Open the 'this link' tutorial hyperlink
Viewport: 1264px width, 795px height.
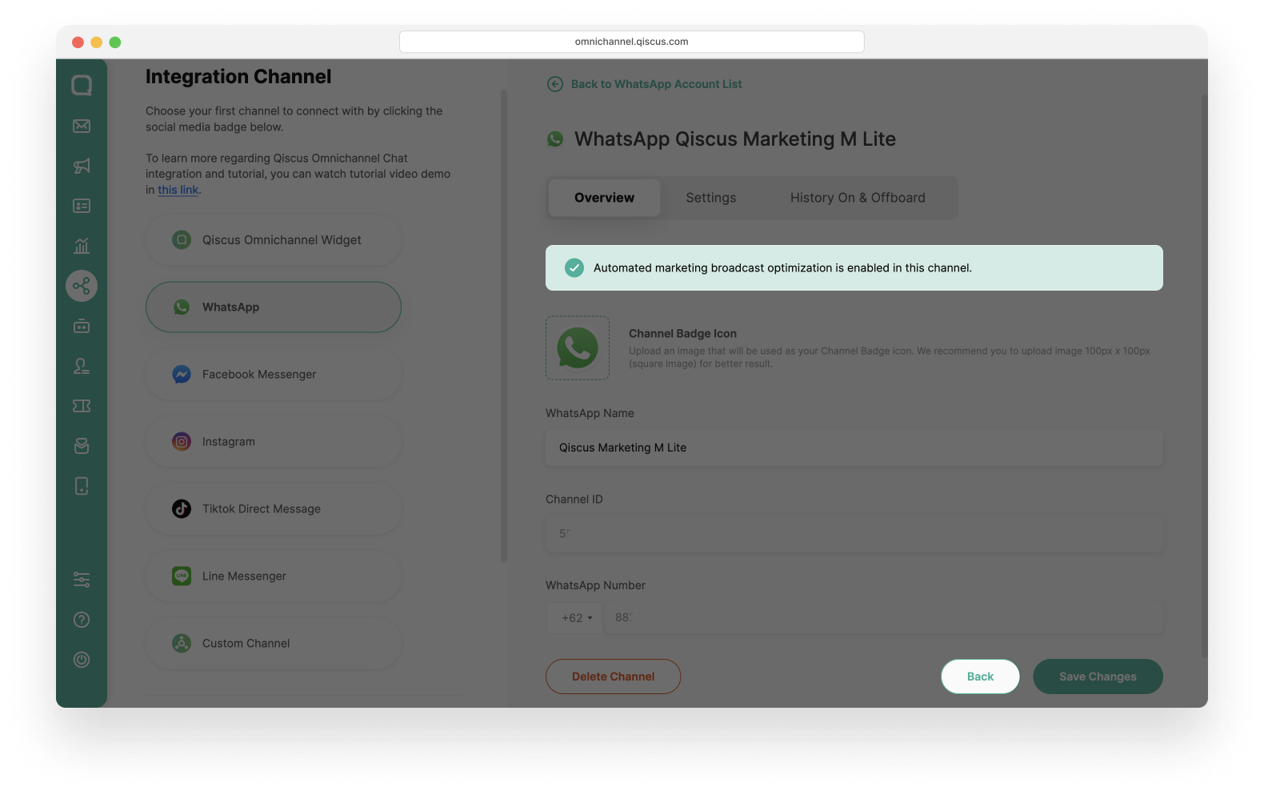(x=178, y=190)
